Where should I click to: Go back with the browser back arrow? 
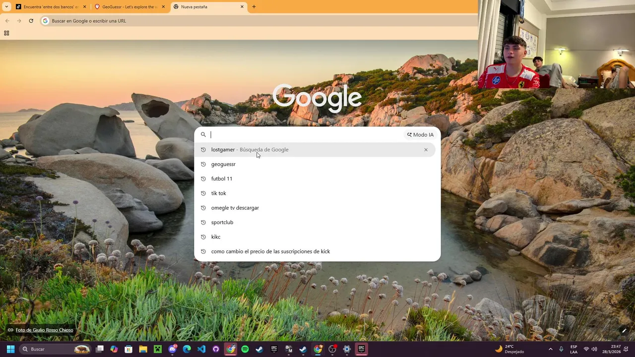pos(7,21)
